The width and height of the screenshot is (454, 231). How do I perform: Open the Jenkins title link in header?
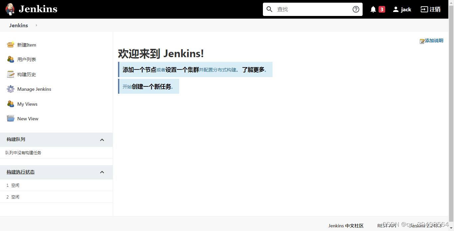click(x=38, y=9)
